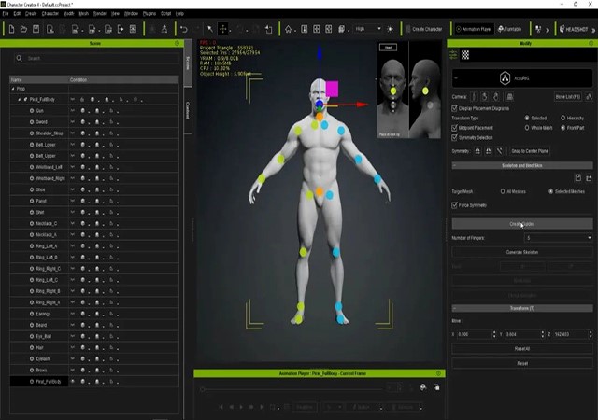This screenshot has height=420, width=598.
Task: Open the Turntable preview
Action: 509,29
